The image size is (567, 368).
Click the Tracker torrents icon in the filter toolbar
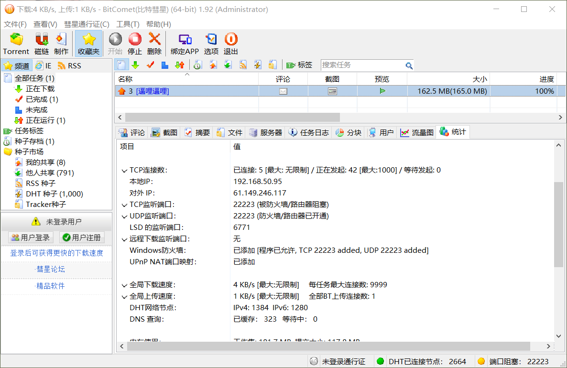click(273, 65)
